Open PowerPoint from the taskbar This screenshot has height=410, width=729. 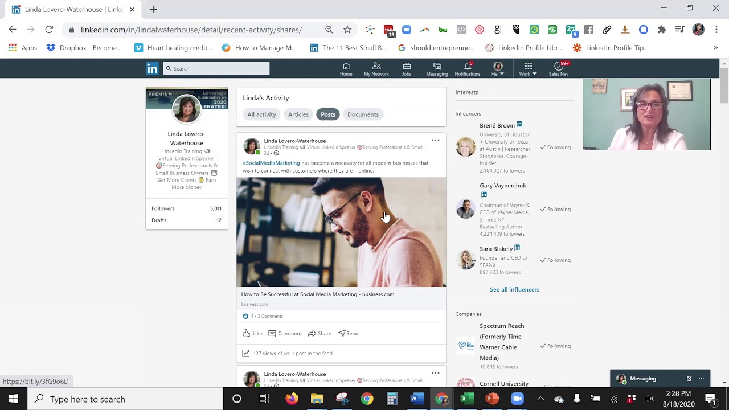point(492,399)
